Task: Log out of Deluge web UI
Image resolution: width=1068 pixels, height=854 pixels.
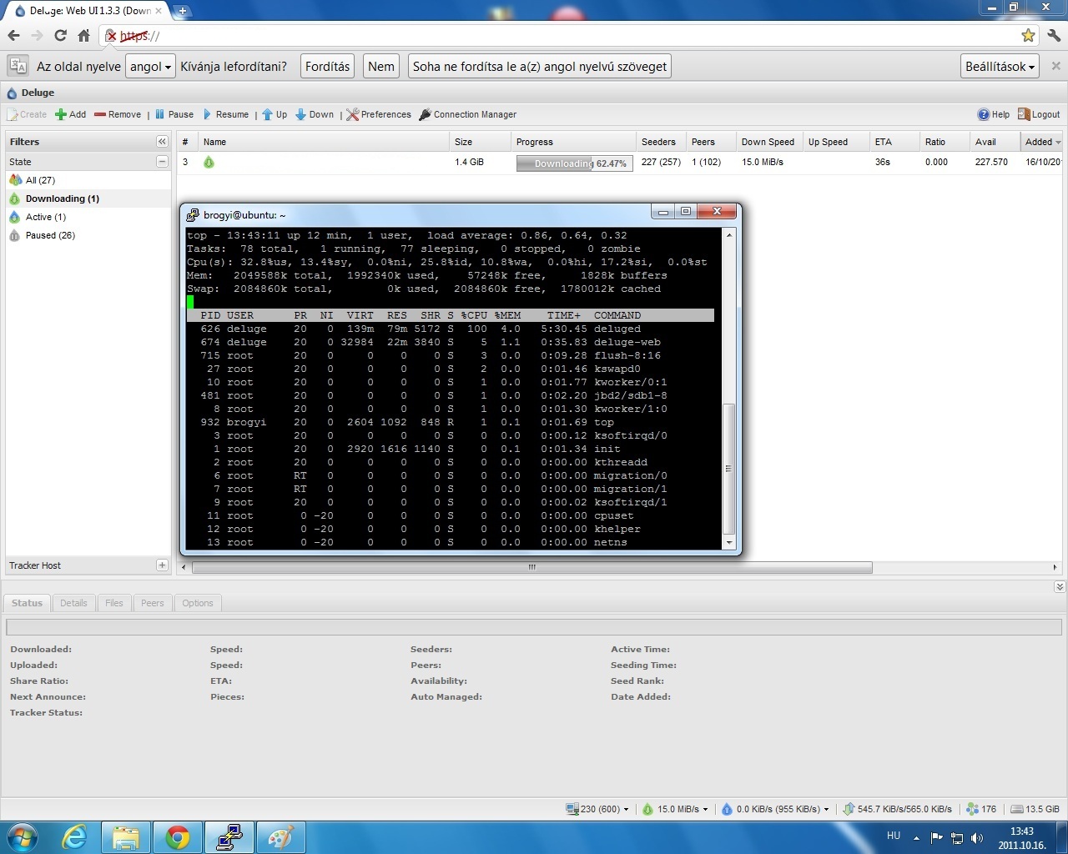Action: 1039,114
